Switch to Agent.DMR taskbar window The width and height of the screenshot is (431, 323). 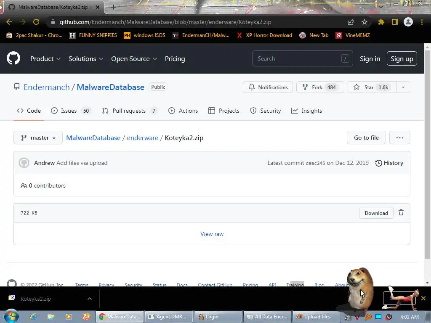point(169,317)
